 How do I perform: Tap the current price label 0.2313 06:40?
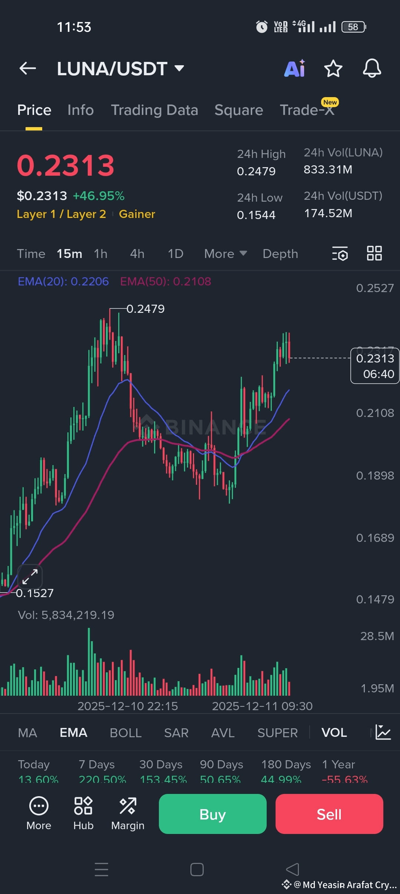[375, 366]
